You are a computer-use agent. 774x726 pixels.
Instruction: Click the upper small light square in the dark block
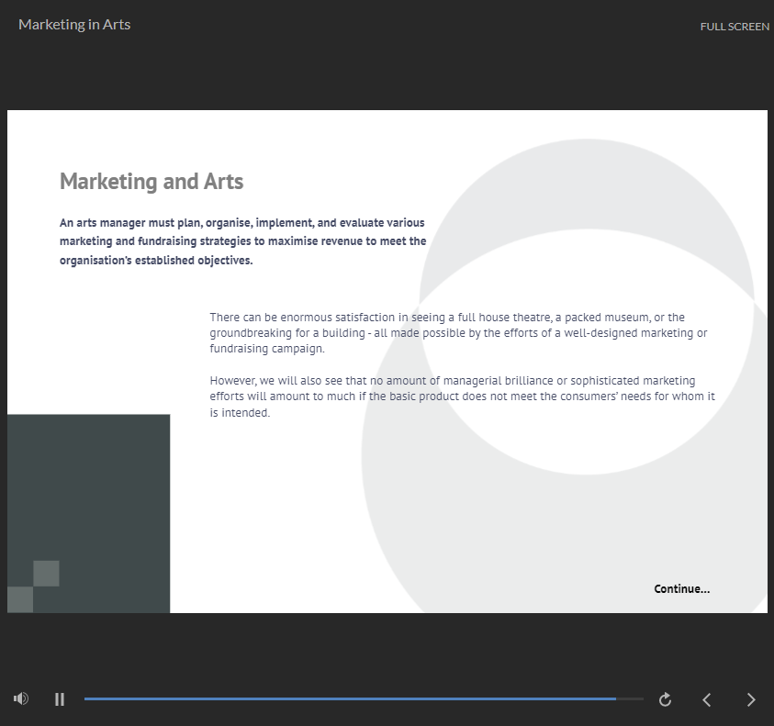(46, 574)
